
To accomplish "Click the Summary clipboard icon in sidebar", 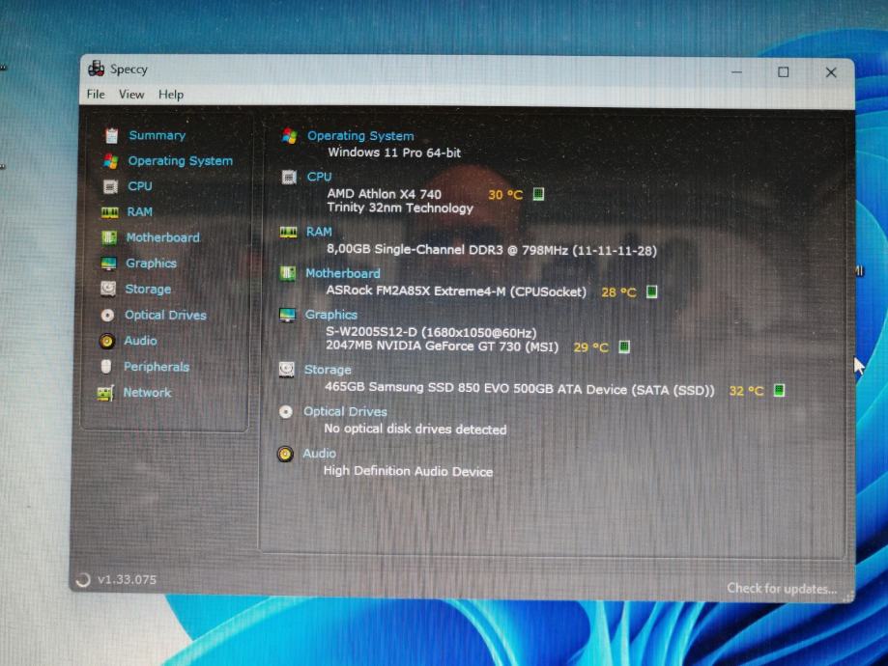I will [x=111, y=135].
